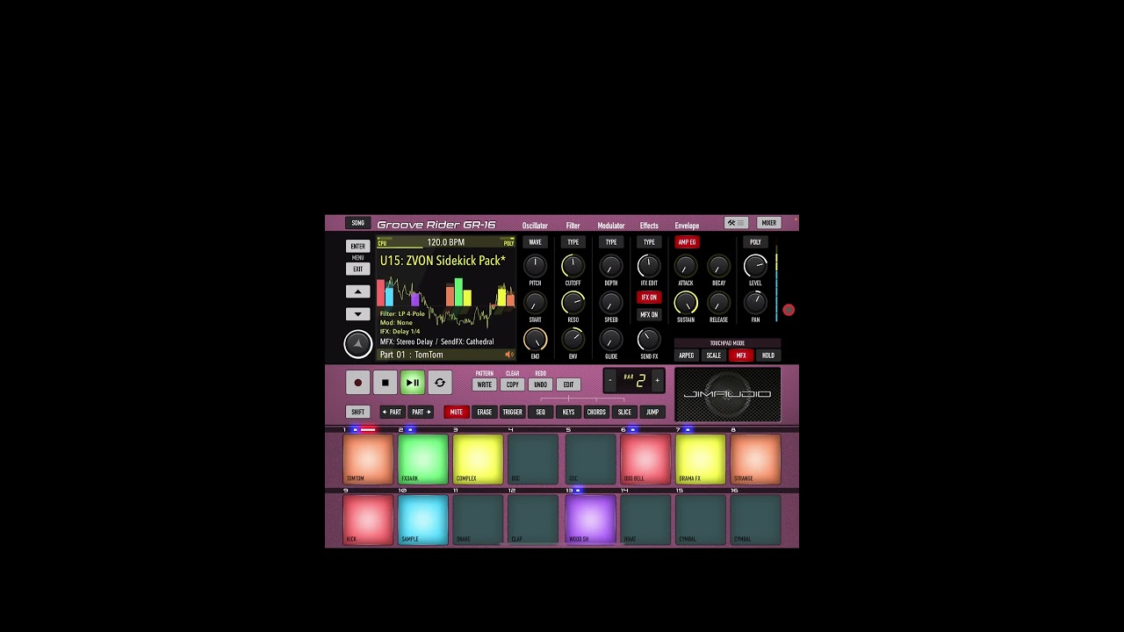Tap the cyan SAMPLE pad
The image size is (1124, 632).
point(423,519)
